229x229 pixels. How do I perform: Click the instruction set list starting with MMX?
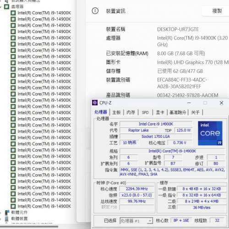(172, 172)
